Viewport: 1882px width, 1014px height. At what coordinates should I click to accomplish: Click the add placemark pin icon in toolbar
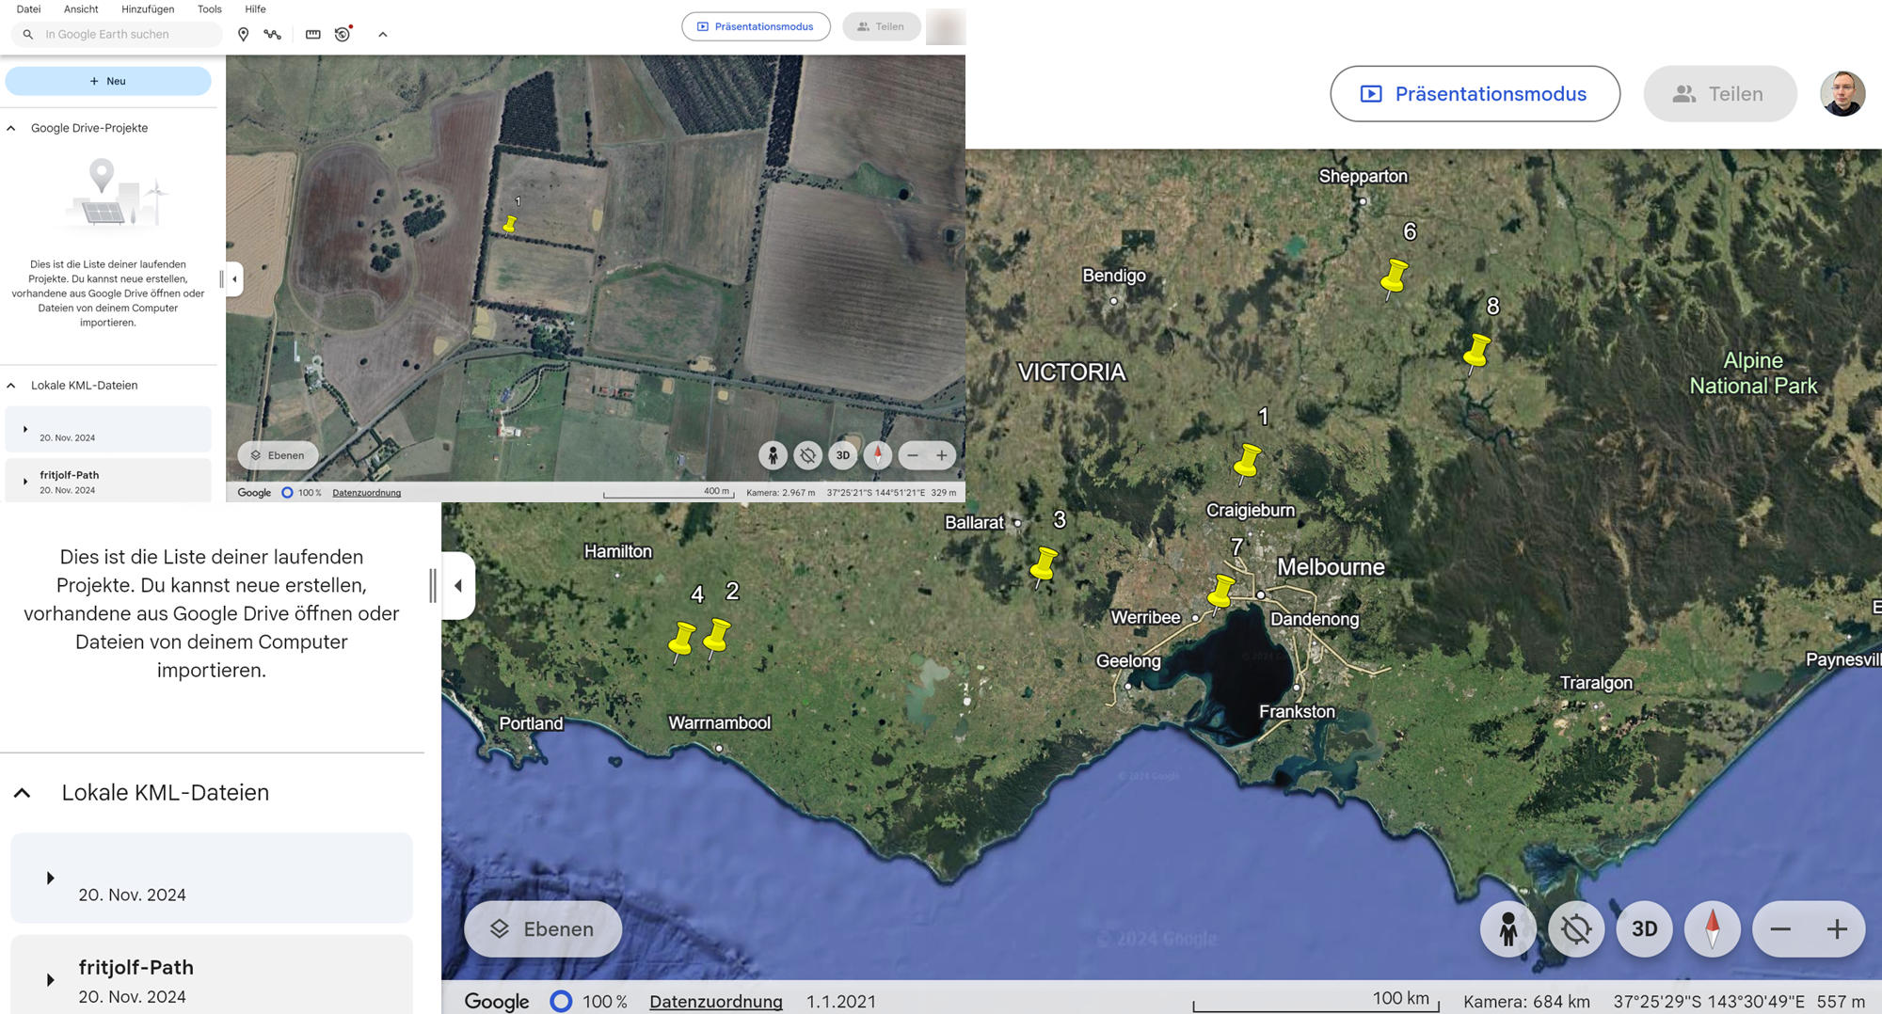tap(243, 35)
